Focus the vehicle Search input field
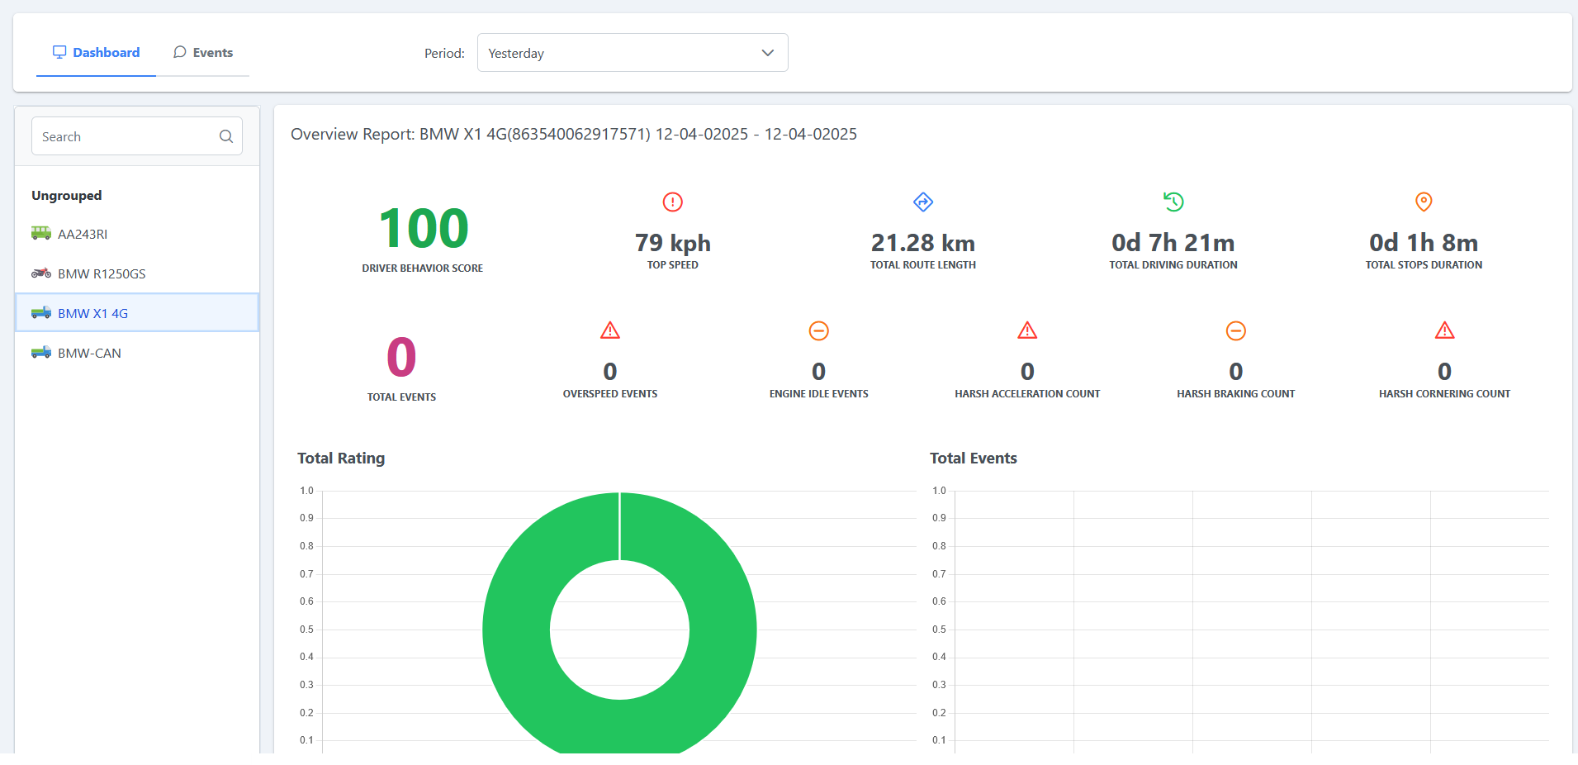 (x=137, y=136)
